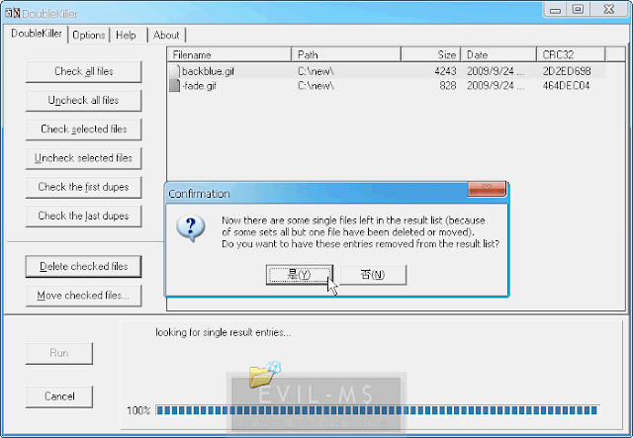Click the Run button
Image resolution: width=633 pixels, height=438 pixels.
pos(59,353)
